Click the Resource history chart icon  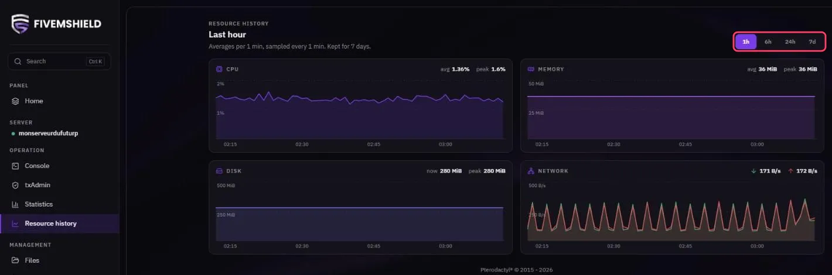16,224
